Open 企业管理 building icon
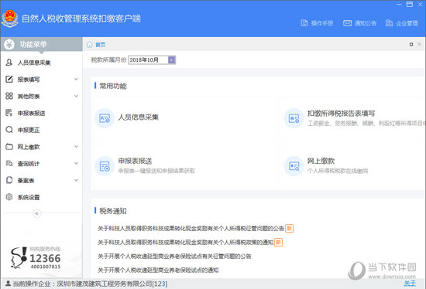The height and width of the screenshot is (289, 426). 389,23
